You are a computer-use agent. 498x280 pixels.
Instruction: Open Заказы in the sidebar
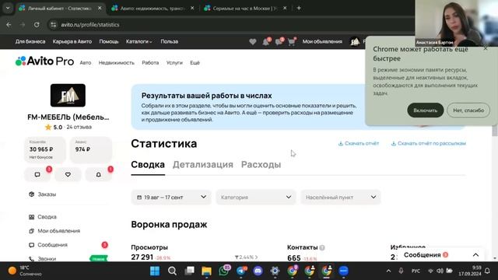(x=47, y=194)
